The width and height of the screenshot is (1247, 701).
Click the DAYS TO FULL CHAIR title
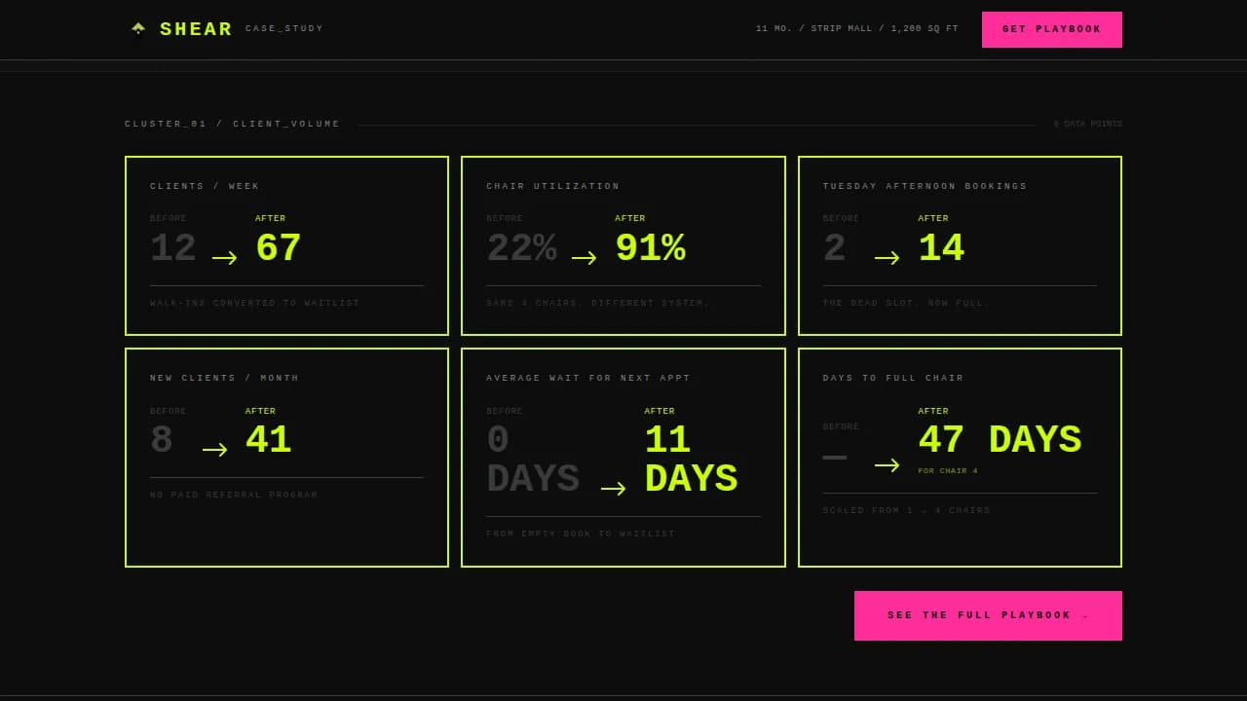pyautogui.click(x=893, y=378)
